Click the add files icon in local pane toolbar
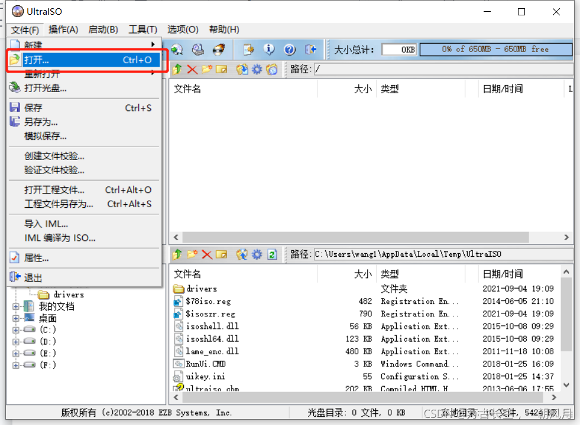 (x=242, y=254)
